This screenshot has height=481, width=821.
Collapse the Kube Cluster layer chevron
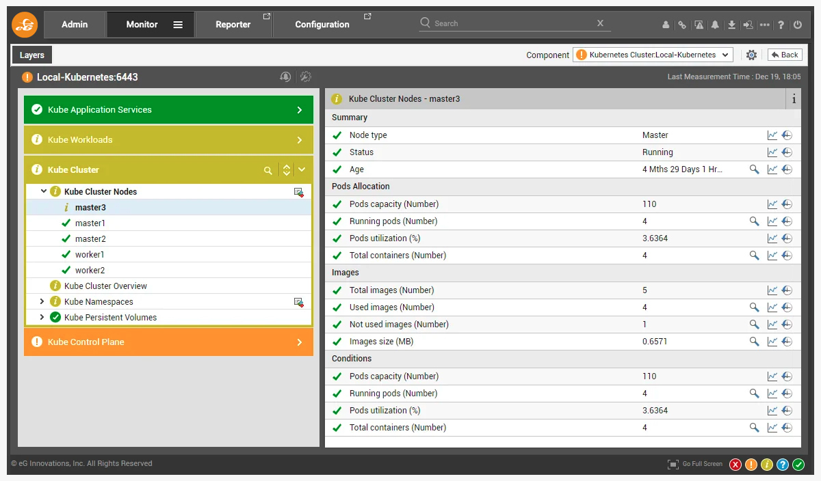(x=302, y=170)
